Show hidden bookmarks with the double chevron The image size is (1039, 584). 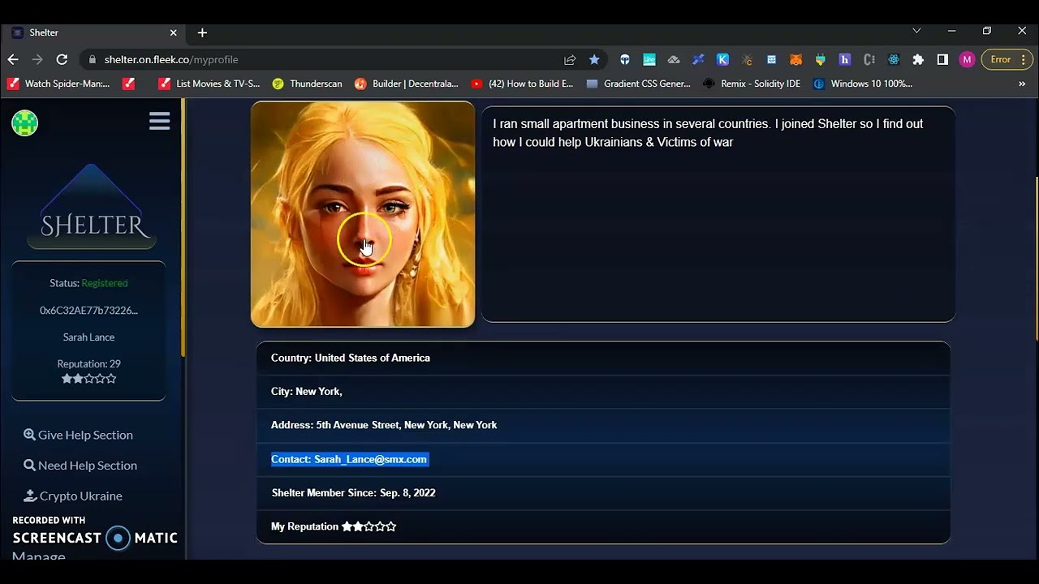point(1022,84)
